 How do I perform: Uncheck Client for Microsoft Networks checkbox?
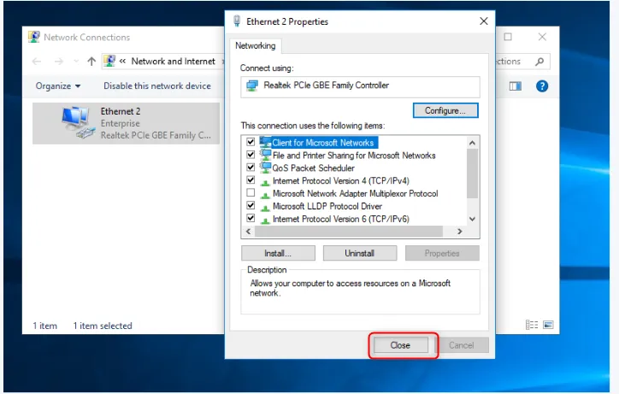pos(251,142)
